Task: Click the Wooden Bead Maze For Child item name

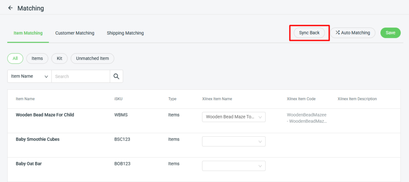Action: [45, 115]
